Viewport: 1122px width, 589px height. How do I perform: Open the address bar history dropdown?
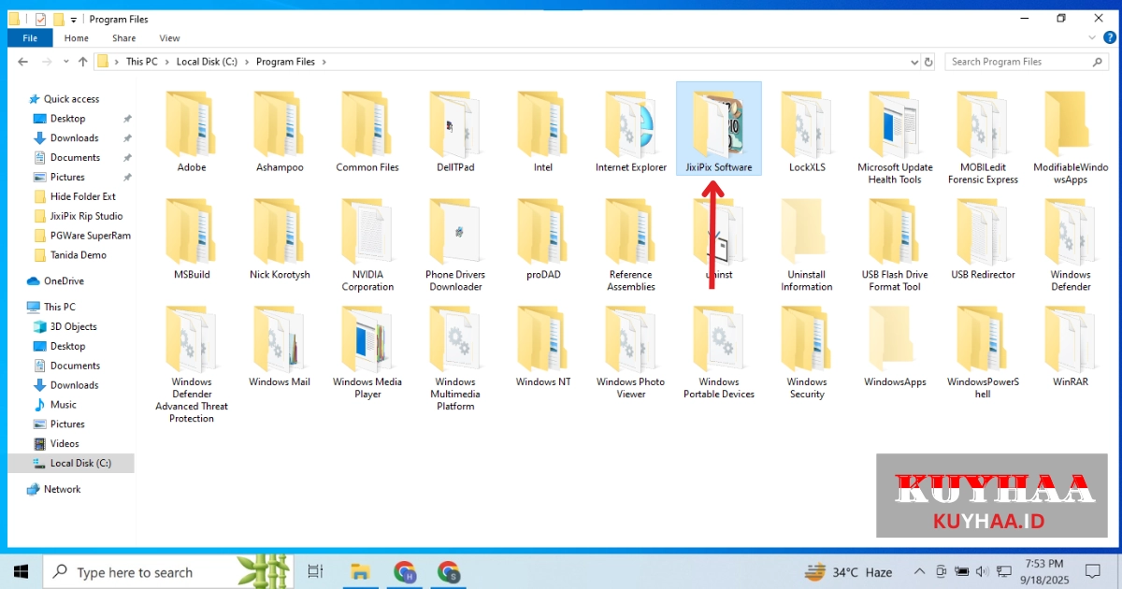click(914, 62)
